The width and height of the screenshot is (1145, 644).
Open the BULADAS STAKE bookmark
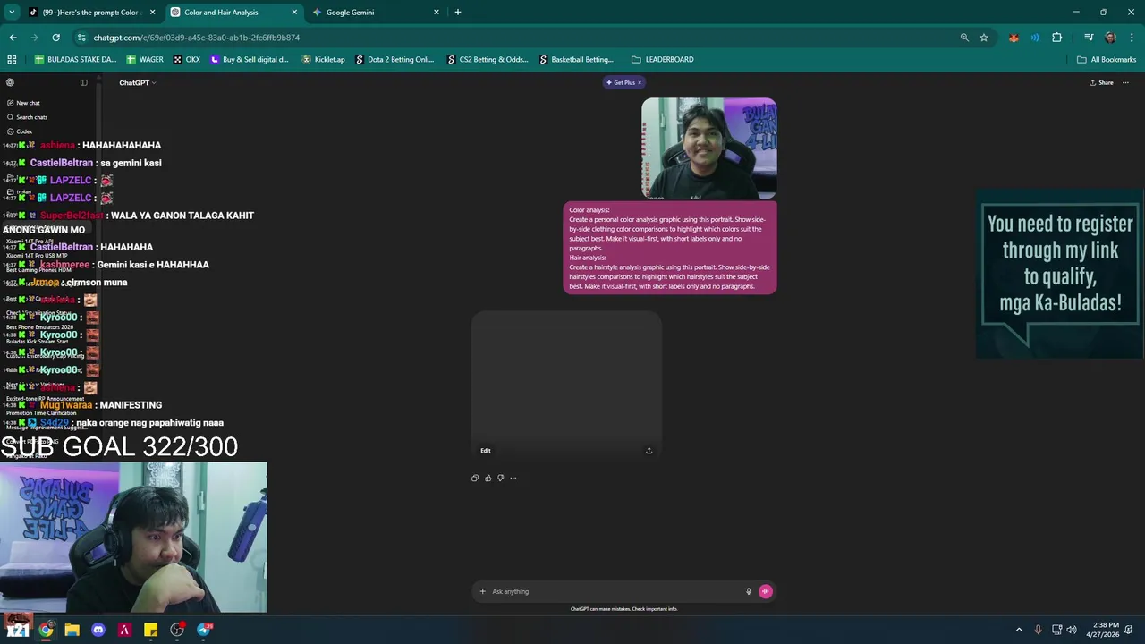[x=76, y=59]
